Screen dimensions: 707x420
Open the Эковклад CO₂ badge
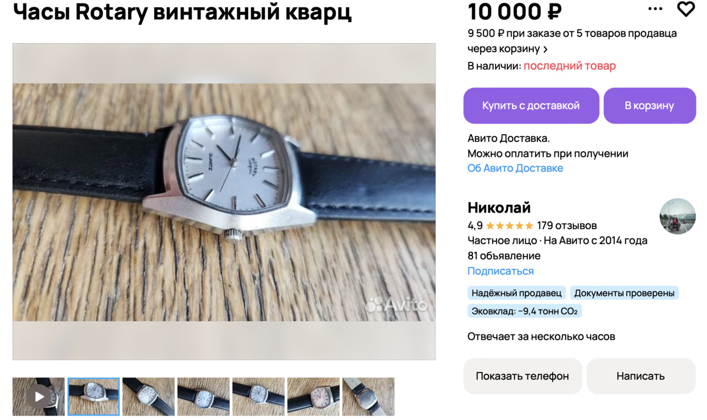[525, 311]
